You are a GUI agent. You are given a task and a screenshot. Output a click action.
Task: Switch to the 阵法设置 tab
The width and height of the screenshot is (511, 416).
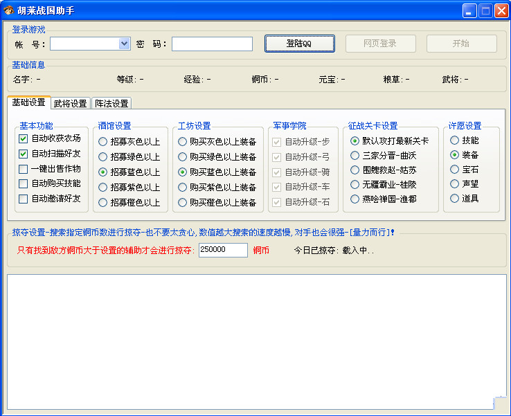(111, 103)
